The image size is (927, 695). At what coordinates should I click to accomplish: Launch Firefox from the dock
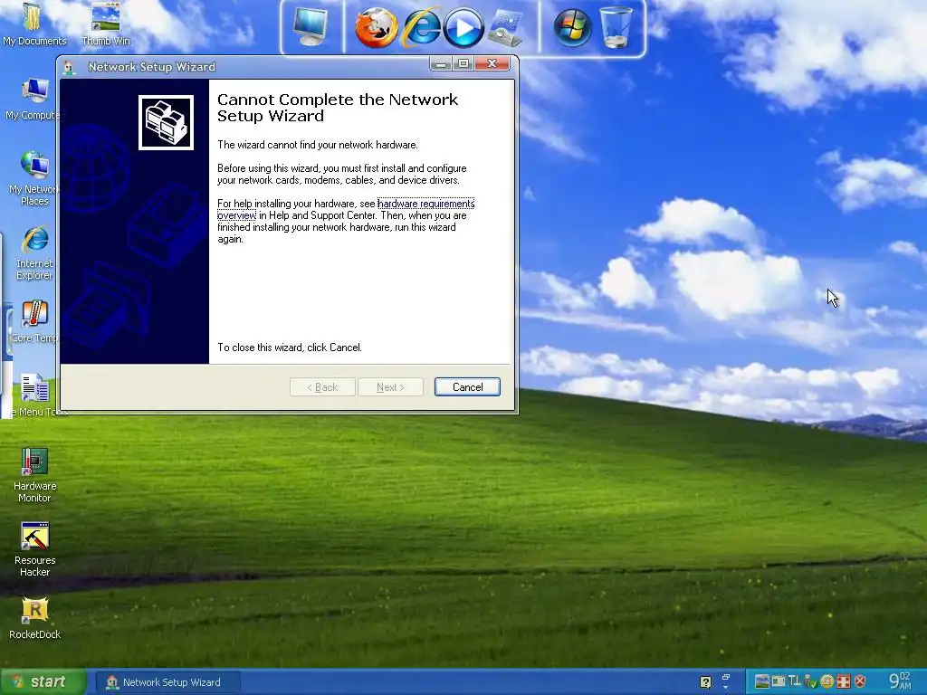coord(376,27)
